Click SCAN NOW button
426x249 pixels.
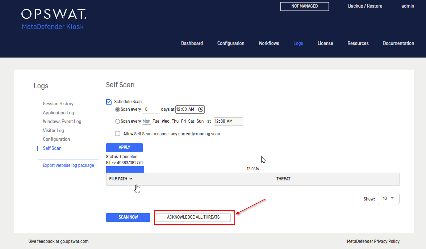pos(128,217)
